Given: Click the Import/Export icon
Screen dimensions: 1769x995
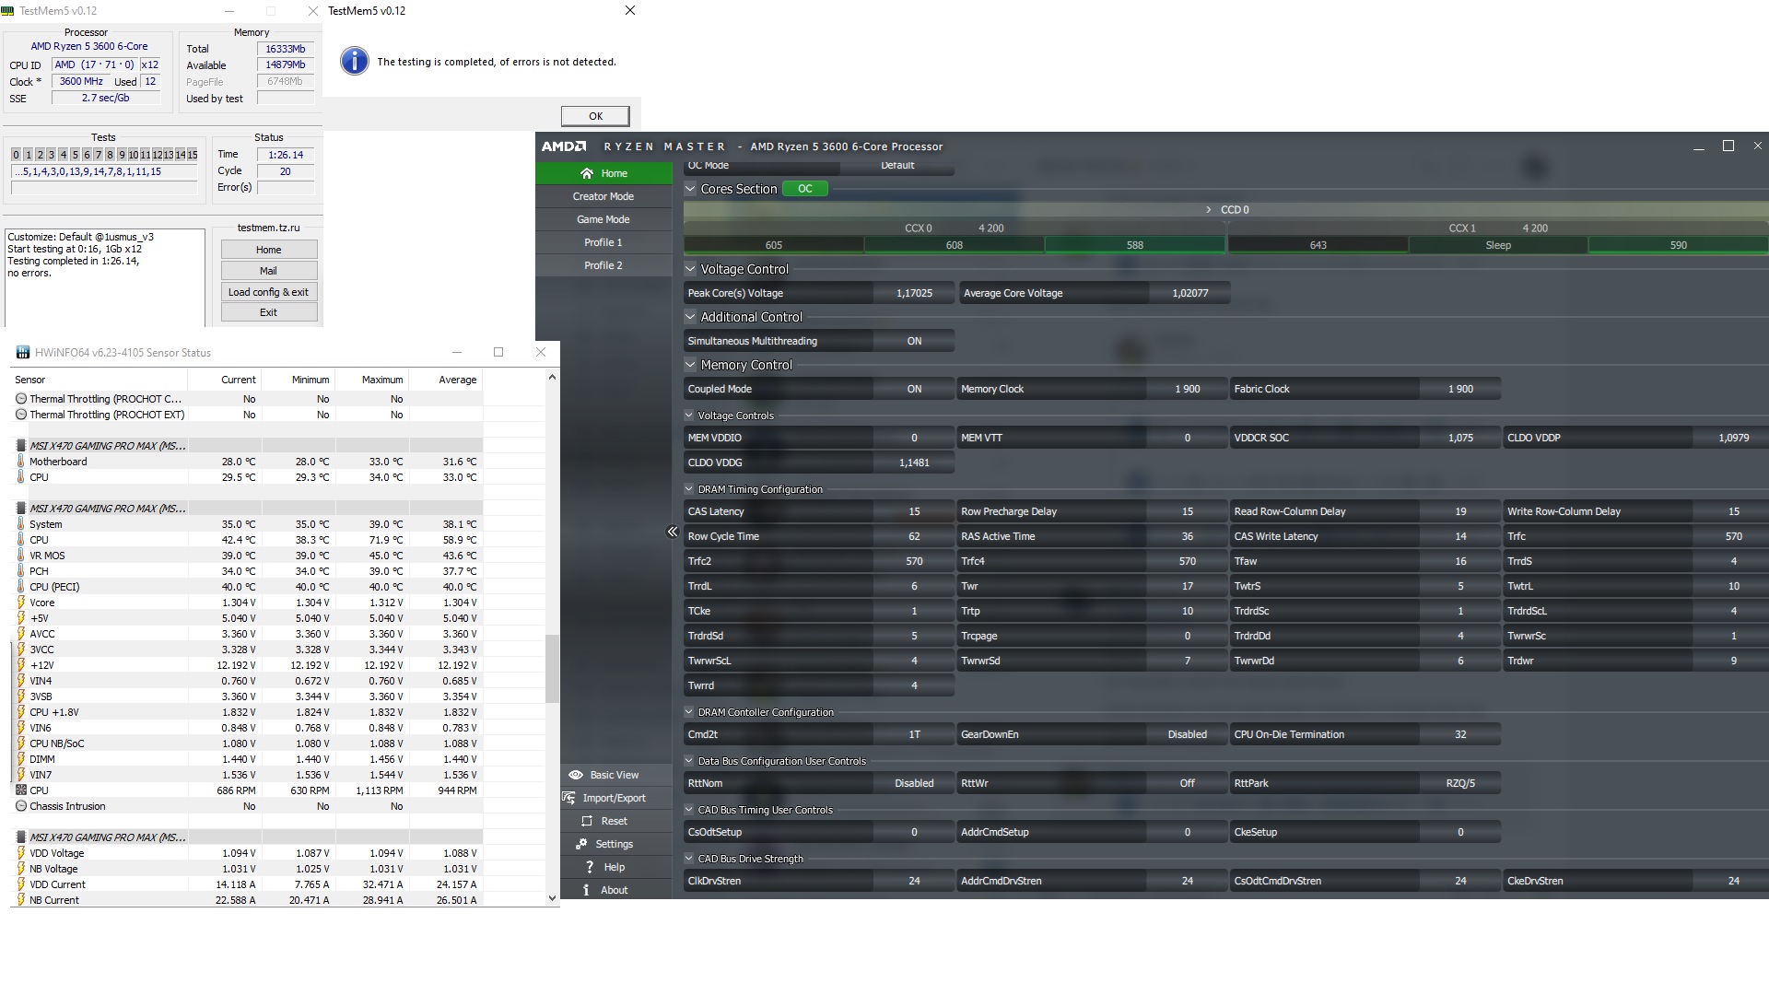Looking at the screenshot, I should (x=569, y=798).
